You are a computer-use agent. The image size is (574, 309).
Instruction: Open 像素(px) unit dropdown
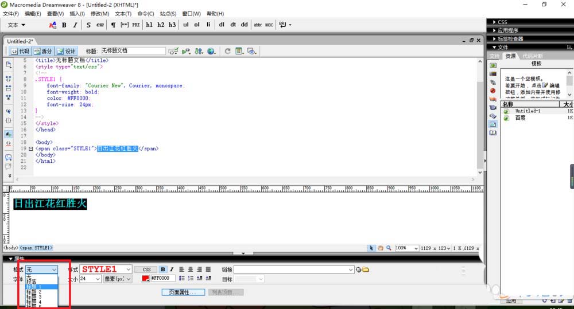click(x=118, y=279)
